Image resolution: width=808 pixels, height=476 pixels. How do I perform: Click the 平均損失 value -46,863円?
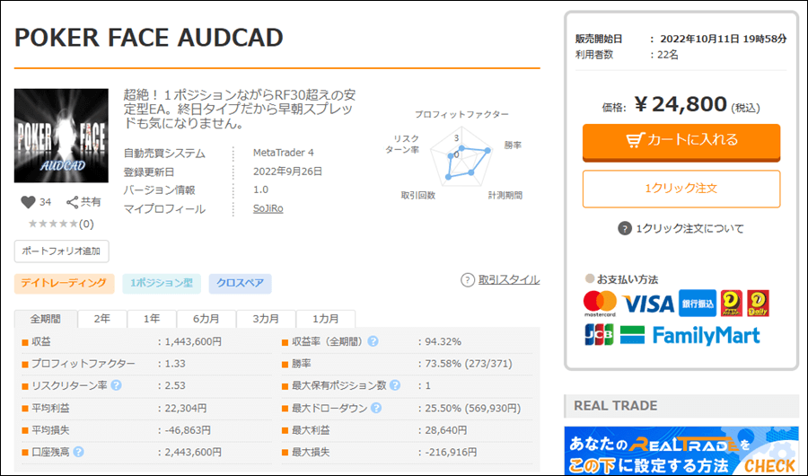(188, 430)
